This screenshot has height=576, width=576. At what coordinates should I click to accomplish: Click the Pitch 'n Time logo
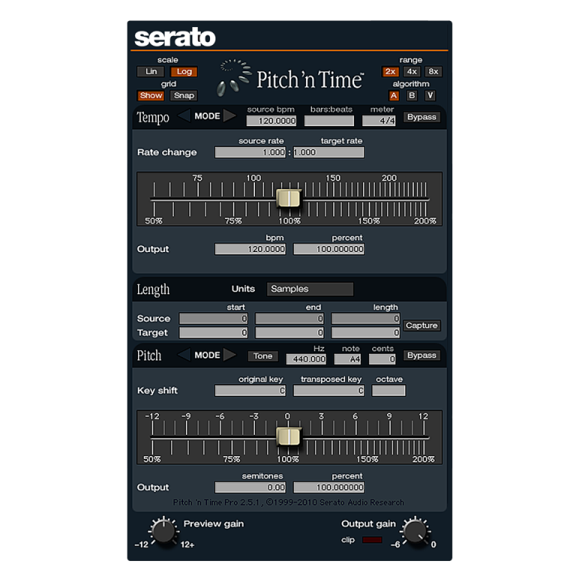310,79
